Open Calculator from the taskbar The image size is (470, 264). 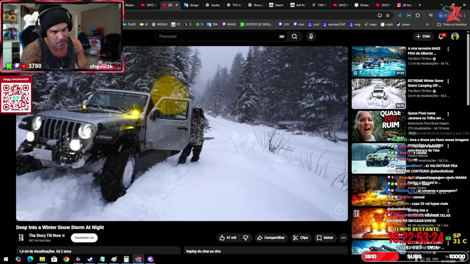[126, 259]
